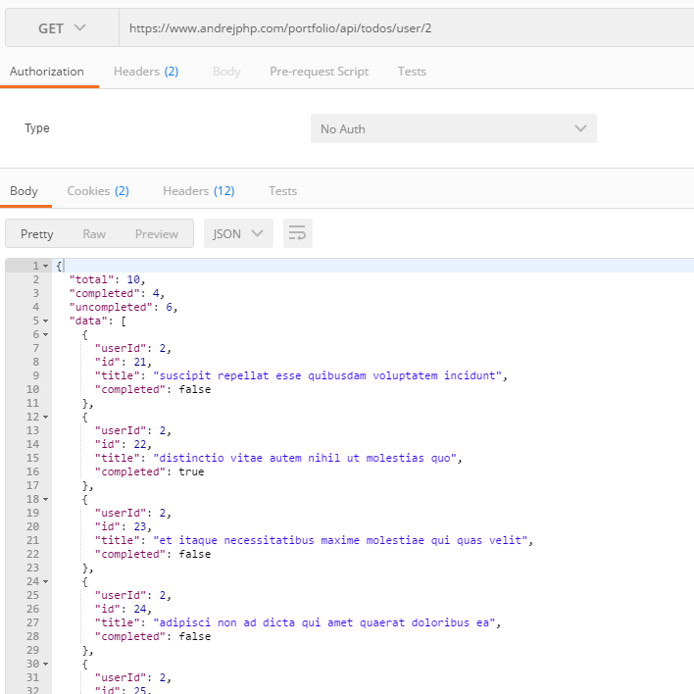The width and height of the screenshot is (694, 694).
Task: Switch to Raw response view
Action: (x=94, y=233)
